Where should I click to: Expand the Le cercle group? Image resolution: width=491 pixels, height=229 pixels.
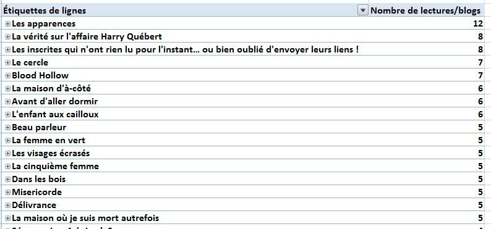click(x=8, y=63)
